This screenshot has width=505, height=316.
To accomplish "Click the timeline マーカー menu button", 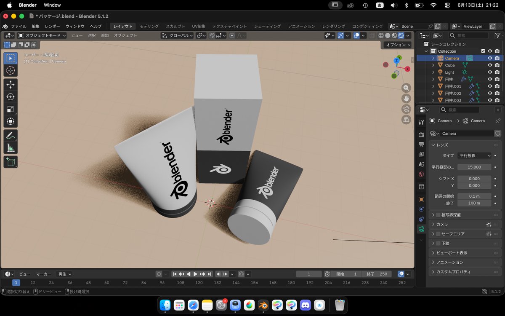I will click(x=44, y=274).
